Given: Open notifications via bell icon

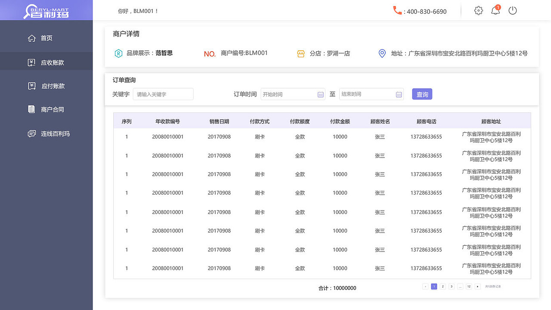Looking at the screenshot, I should coord(495,11).
